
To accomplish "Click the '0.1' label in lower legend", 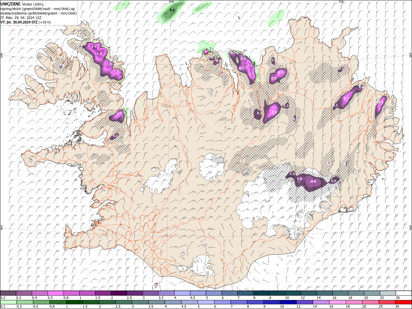I will (3, 307).
